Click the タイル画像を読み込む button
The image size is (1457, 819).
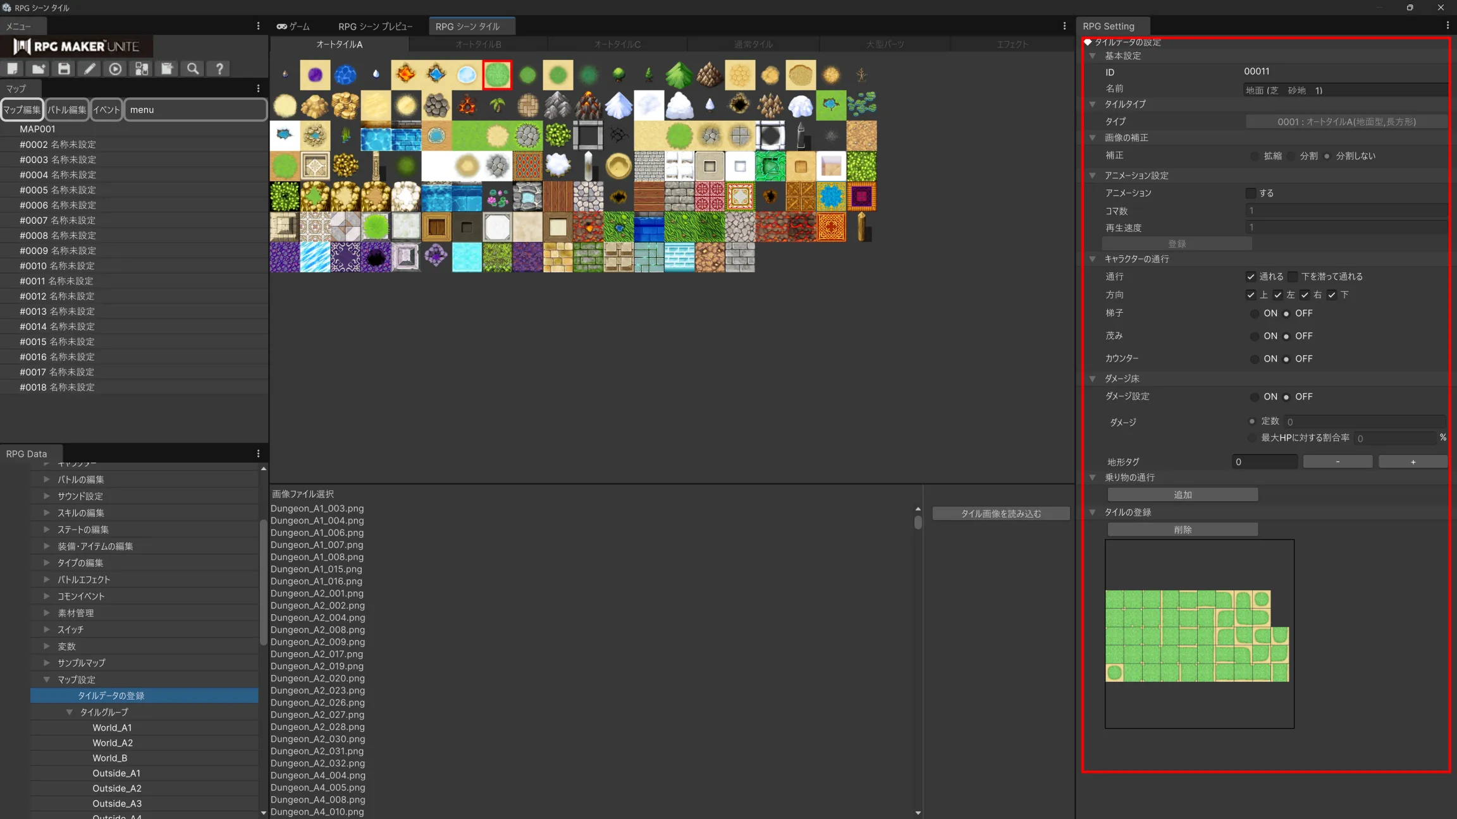click(1000, 514)
